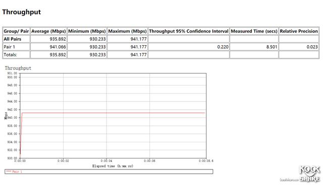Screen dimensions: 323x185
Task: Click the confidence interval value 0.220
Action: point(223,47)
